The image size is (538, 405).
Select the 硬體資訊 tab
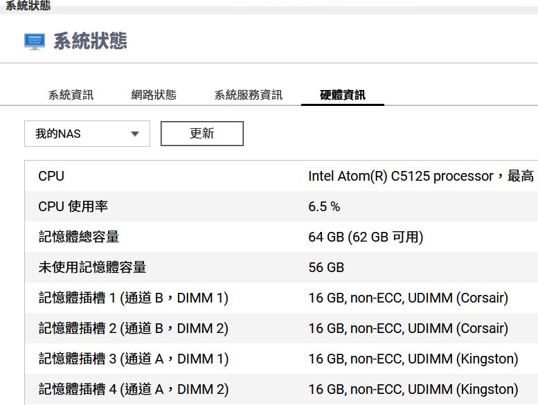tap(343, 95)
